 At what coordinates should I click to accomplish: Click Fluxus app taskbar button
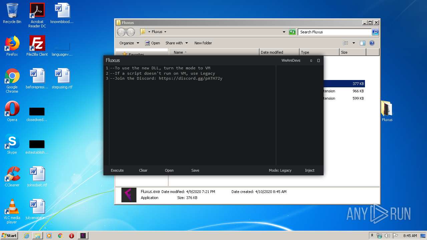pyautogui.click(x=83, y=236)
